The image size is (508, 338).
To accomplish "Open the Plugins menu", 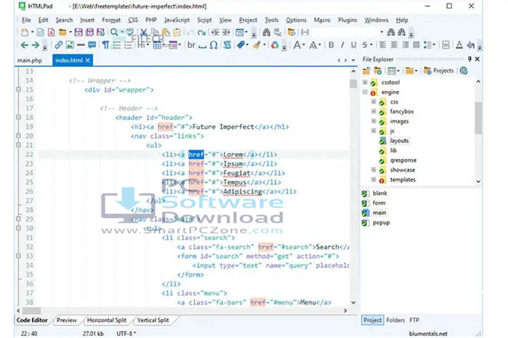I will pos(347,20).
